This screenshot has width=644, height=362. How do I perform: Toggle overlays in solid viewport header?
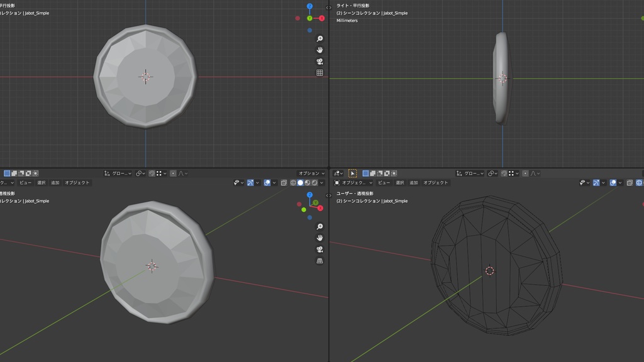[267, 183]
